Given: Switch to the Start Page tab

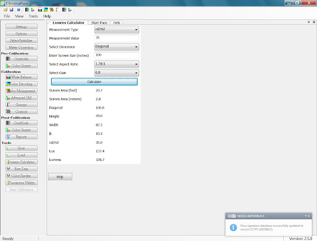Looking at the screenshot, I should tap(99, 23).
